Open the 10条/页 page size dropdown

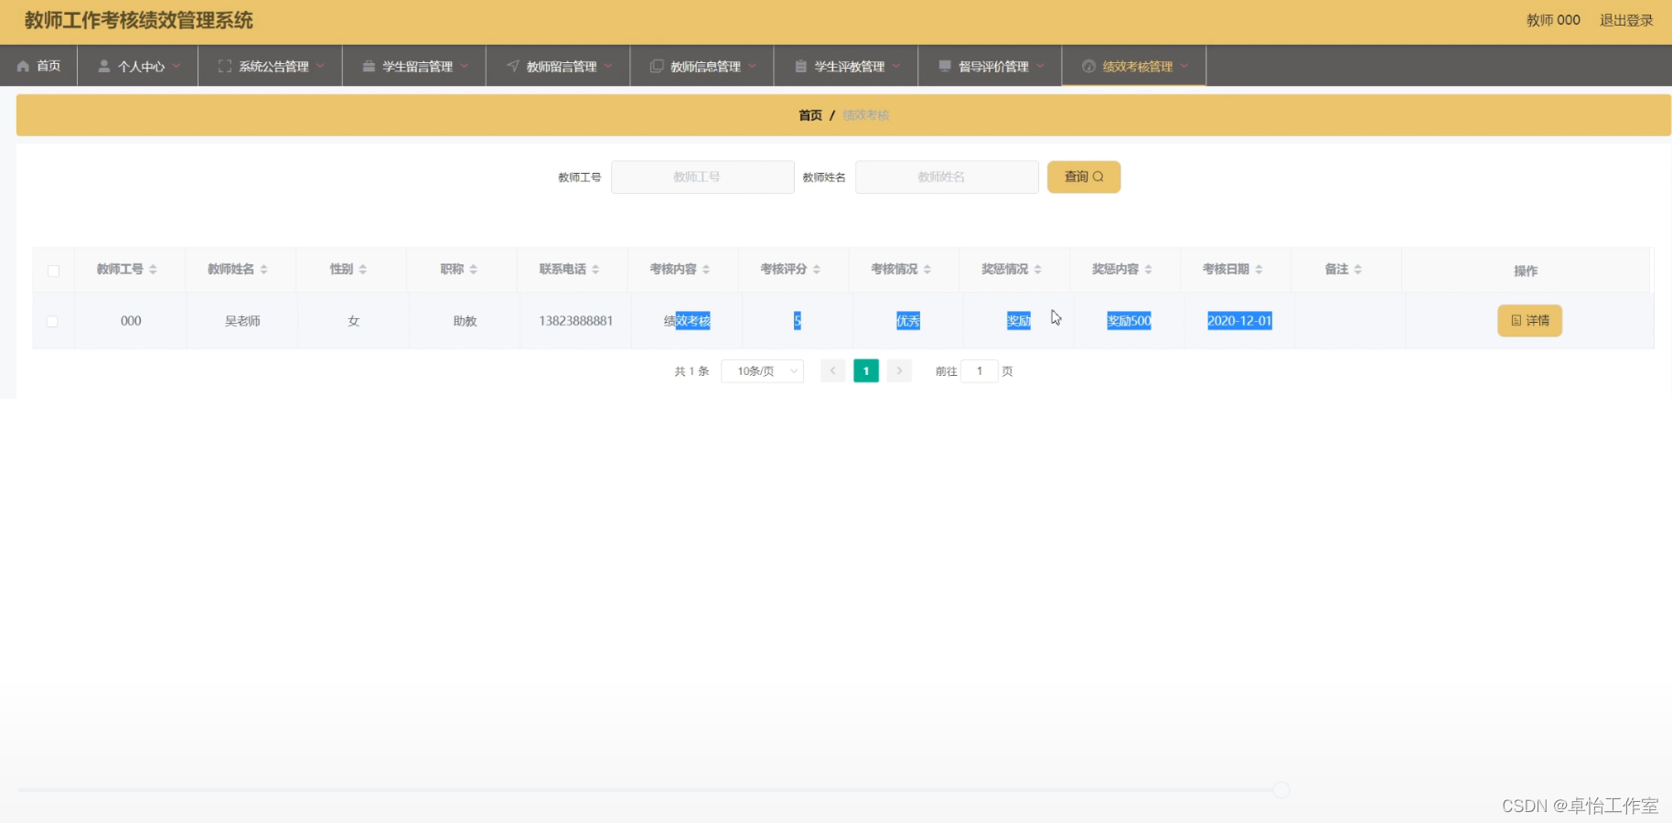[763, 370]
